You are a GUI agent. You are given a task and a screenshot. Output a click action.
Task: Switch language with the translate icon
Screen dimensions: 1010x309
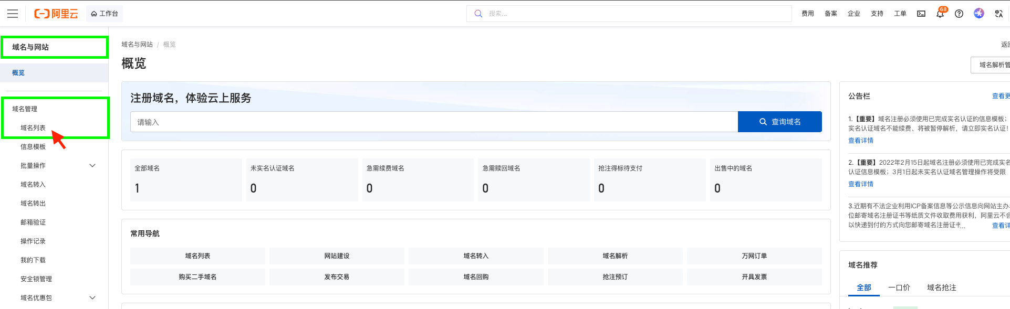pos(998,14)
